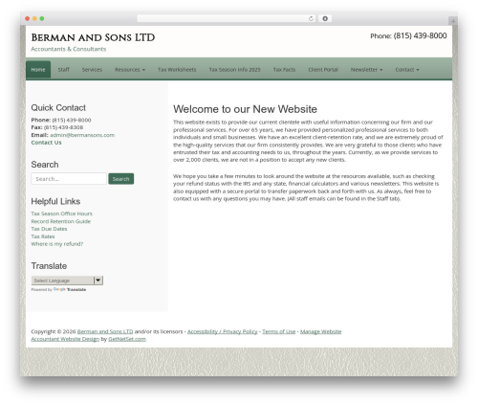Expand the Contact dropdown menu

coord(407,70)
